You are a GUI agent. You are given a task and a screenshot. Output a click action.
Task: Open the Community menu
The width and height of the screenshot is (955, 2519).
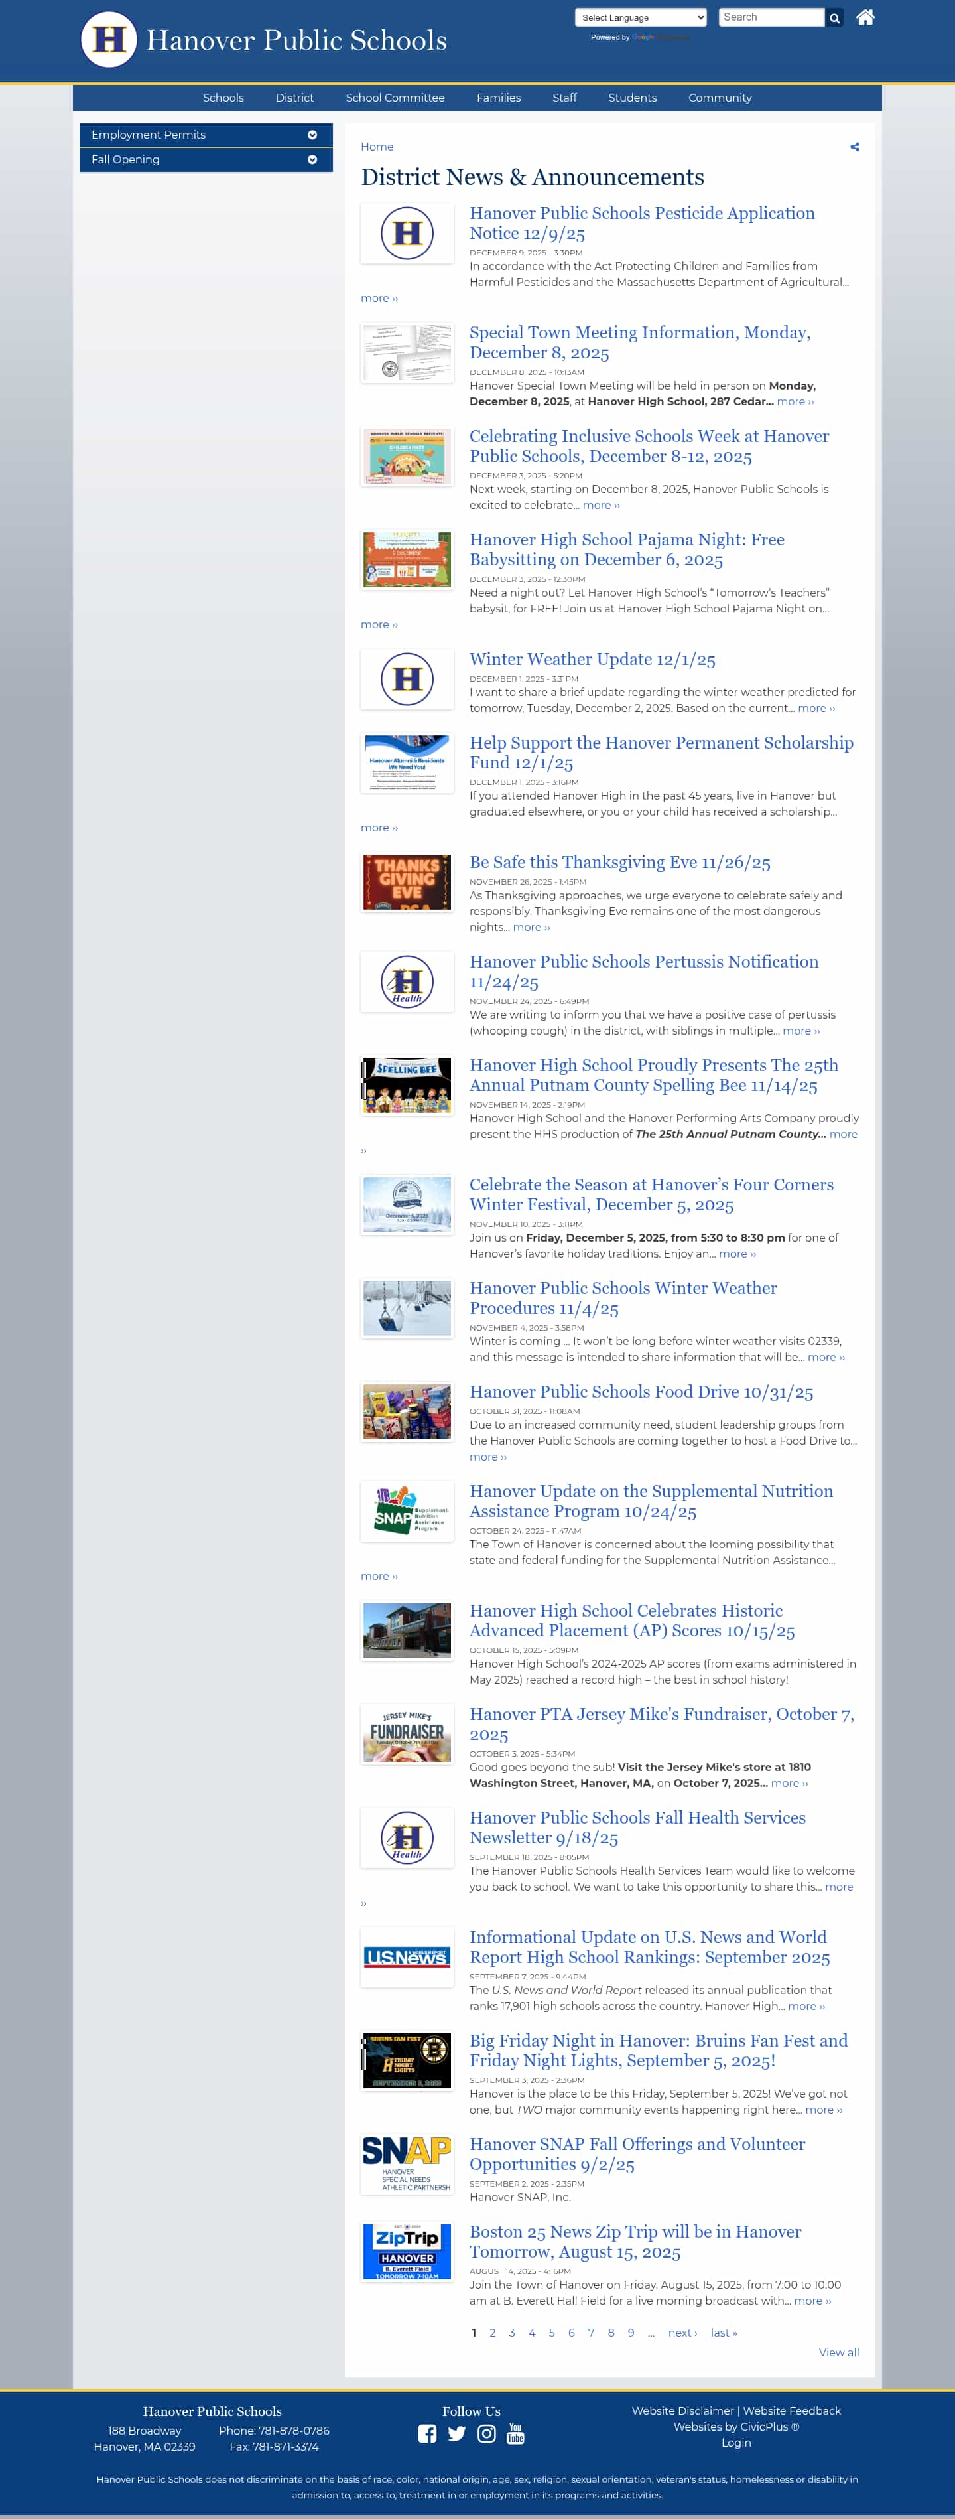click(x=720, y=98)
